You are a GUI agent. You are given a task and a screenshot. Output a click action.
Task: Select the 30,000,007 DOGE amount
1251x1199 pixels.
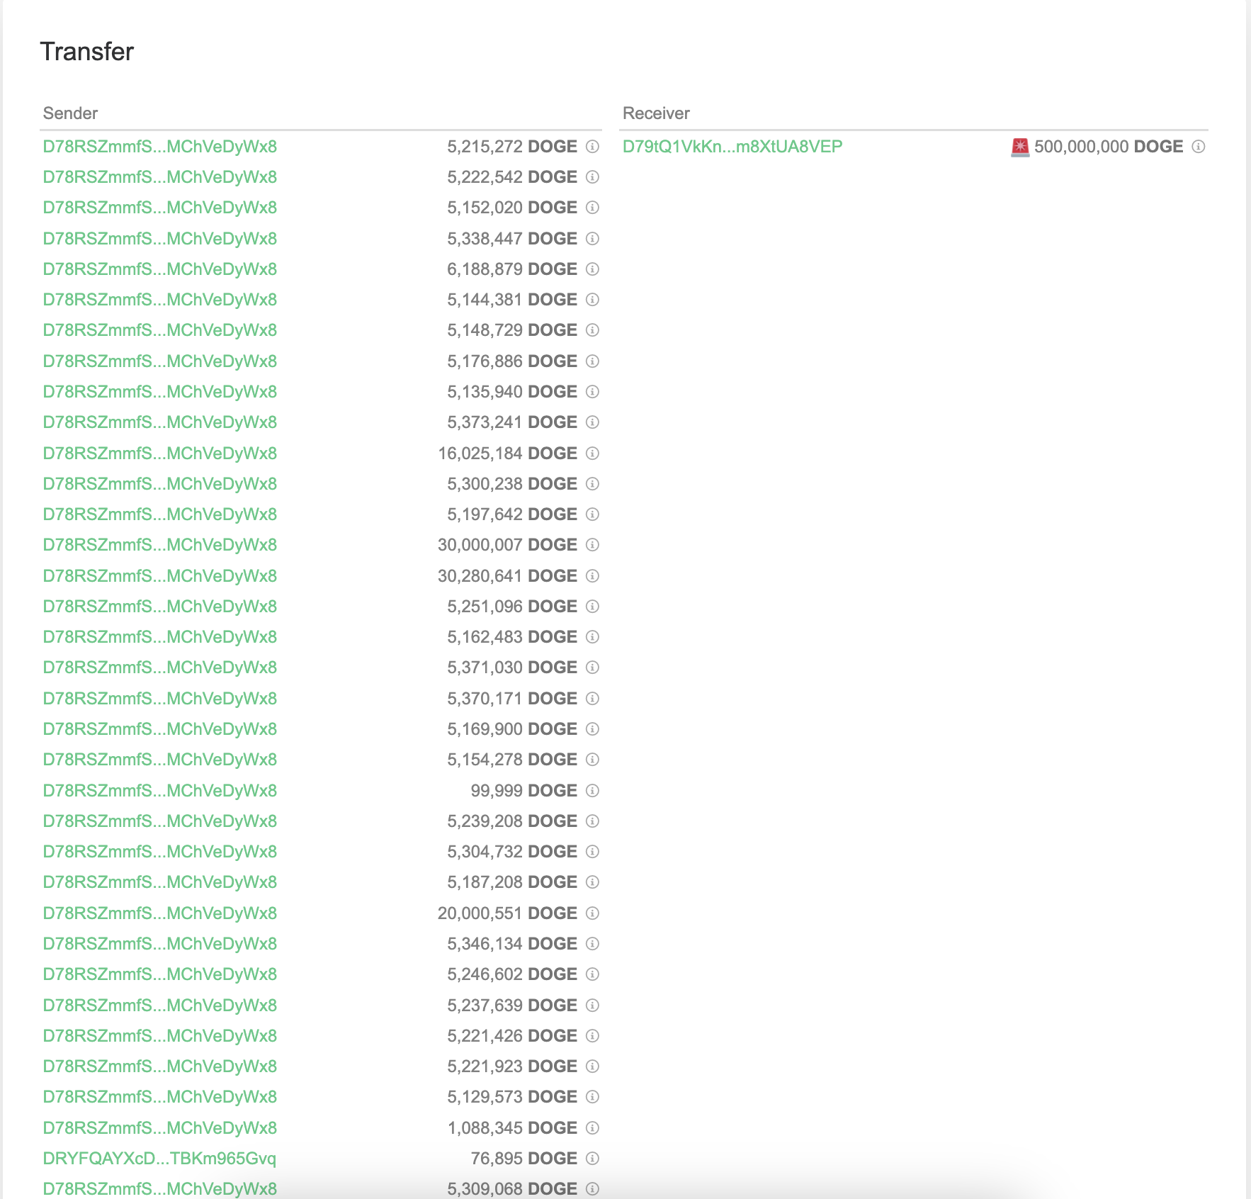pyautogui.click(x=507, y=545)
